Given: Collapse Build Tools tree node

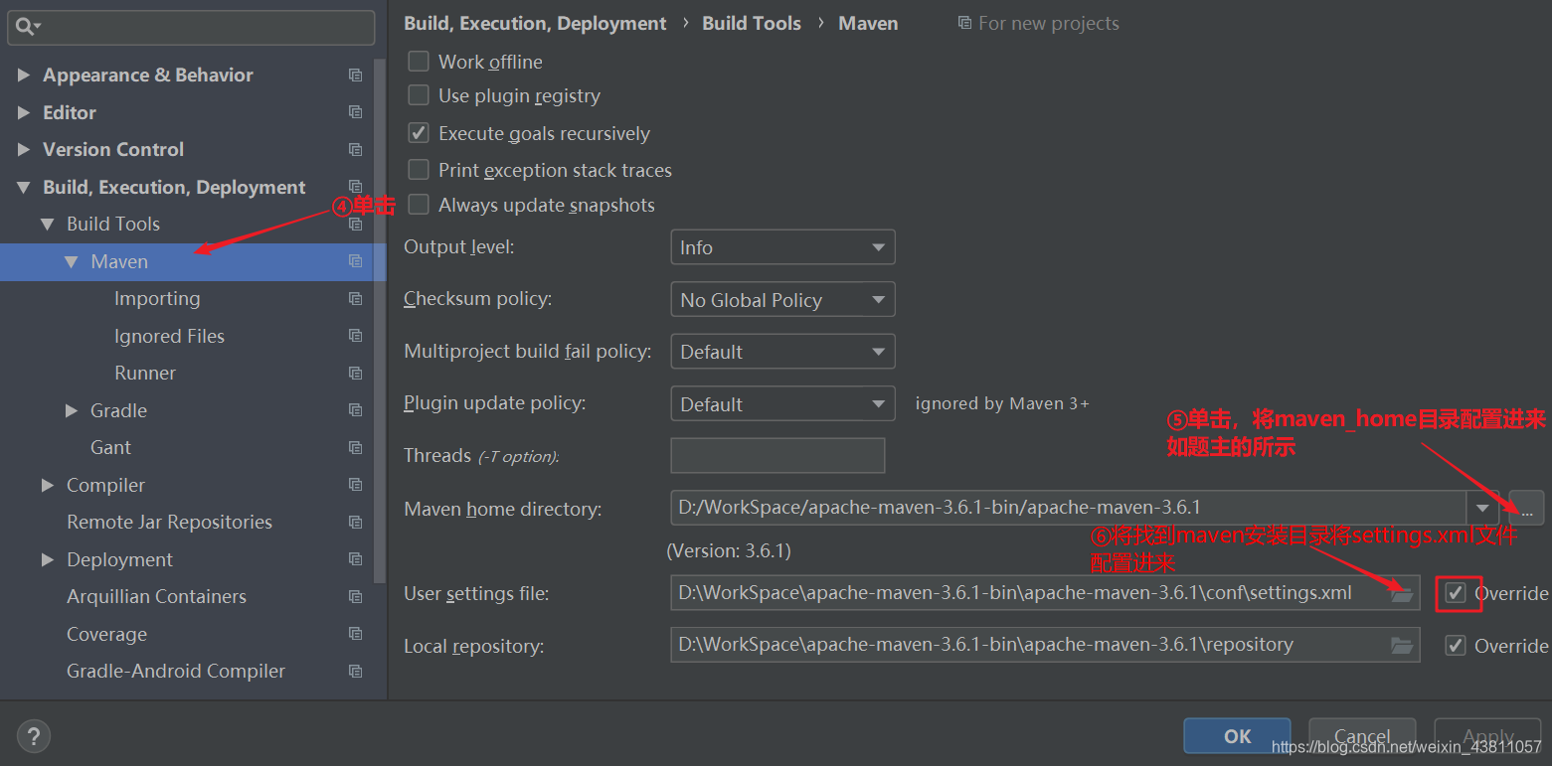Looking at the screenshot, I should coord(48,225).
